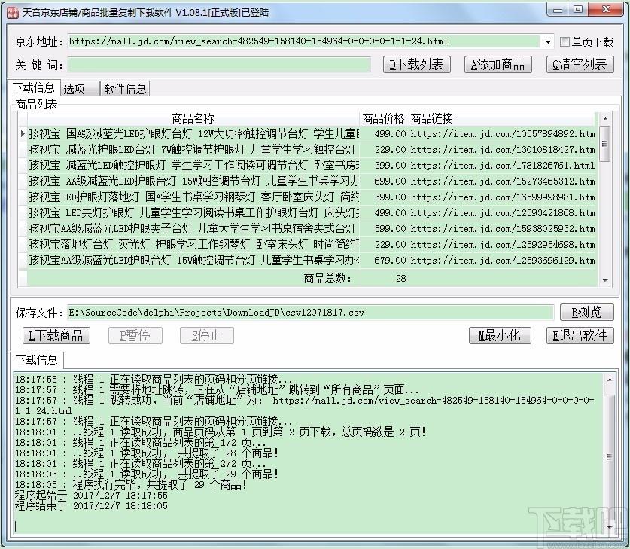
Task: Click the E退出软件 button
Action: (580, 336)
